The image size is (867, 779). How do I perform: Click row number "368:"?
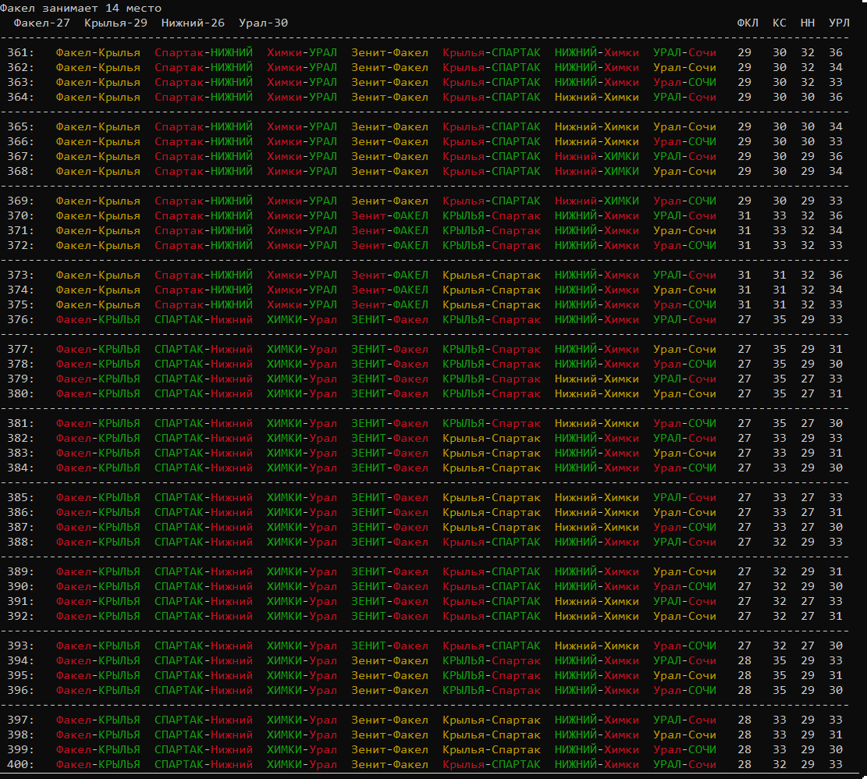20,172
